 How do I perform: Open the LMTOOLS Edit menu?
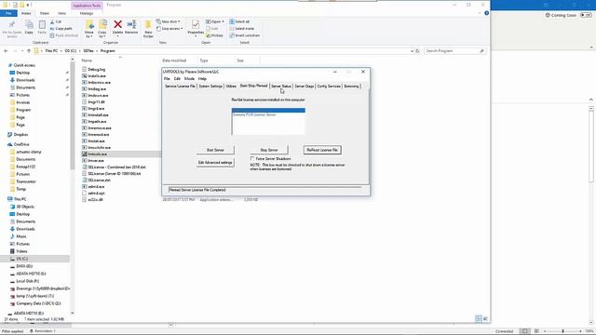click(177, 78)
